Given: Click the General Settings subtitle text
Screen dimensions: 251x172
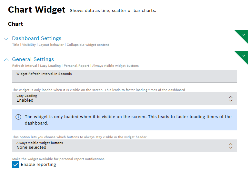Looking at the screenshot, I should tap(75, 66).
